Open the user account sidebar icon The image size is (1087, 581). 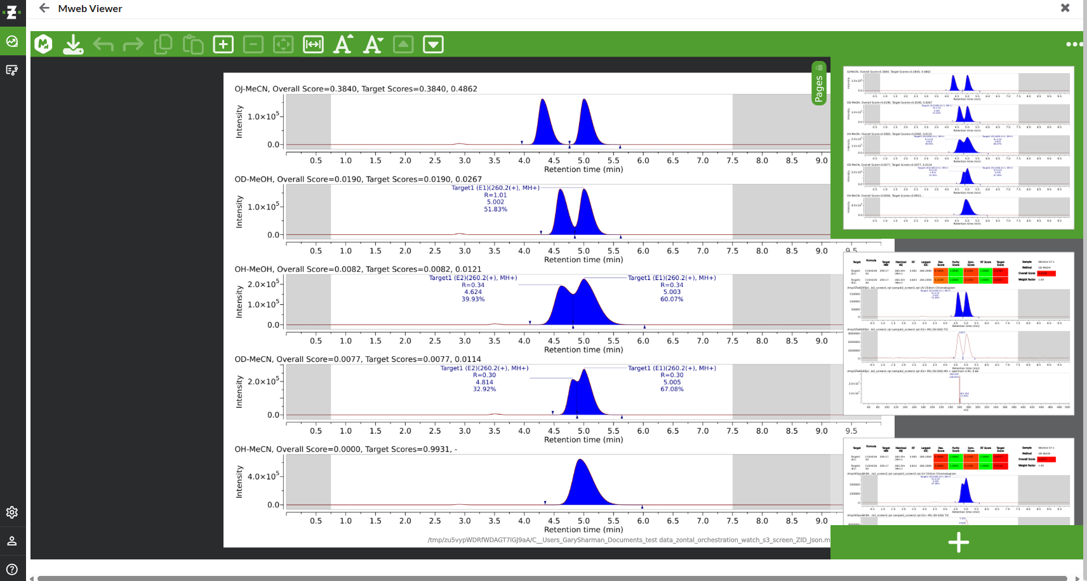tap(12, 541)
